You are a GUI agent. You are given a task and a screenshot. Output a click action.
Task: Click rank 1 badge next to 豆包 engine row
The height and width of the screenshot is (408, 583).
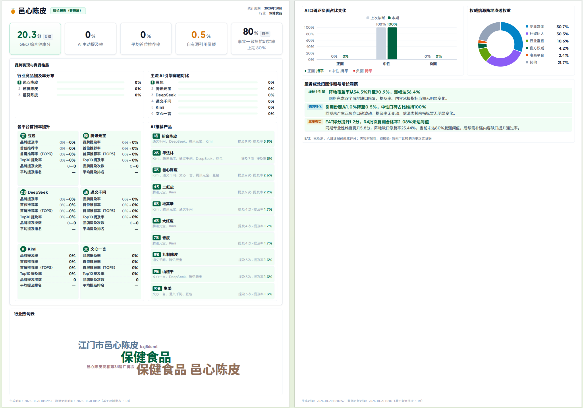(x=152, y=82)
